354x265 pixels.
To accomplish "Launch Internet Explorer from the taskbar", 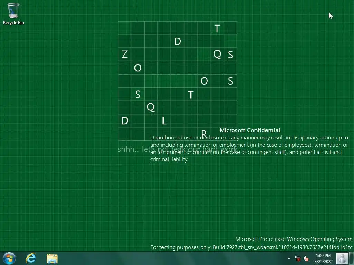I will [31, 258].
